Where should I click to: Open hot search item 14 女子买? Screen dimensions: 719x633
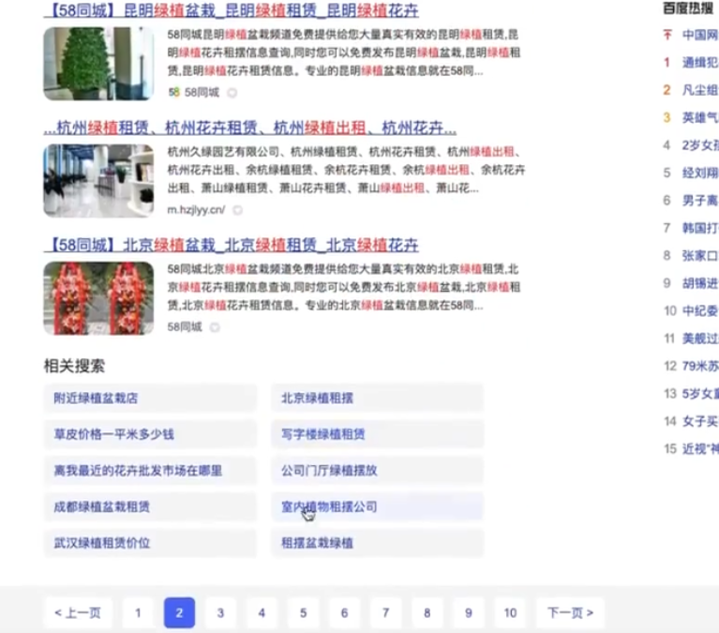tap(700, 421)
